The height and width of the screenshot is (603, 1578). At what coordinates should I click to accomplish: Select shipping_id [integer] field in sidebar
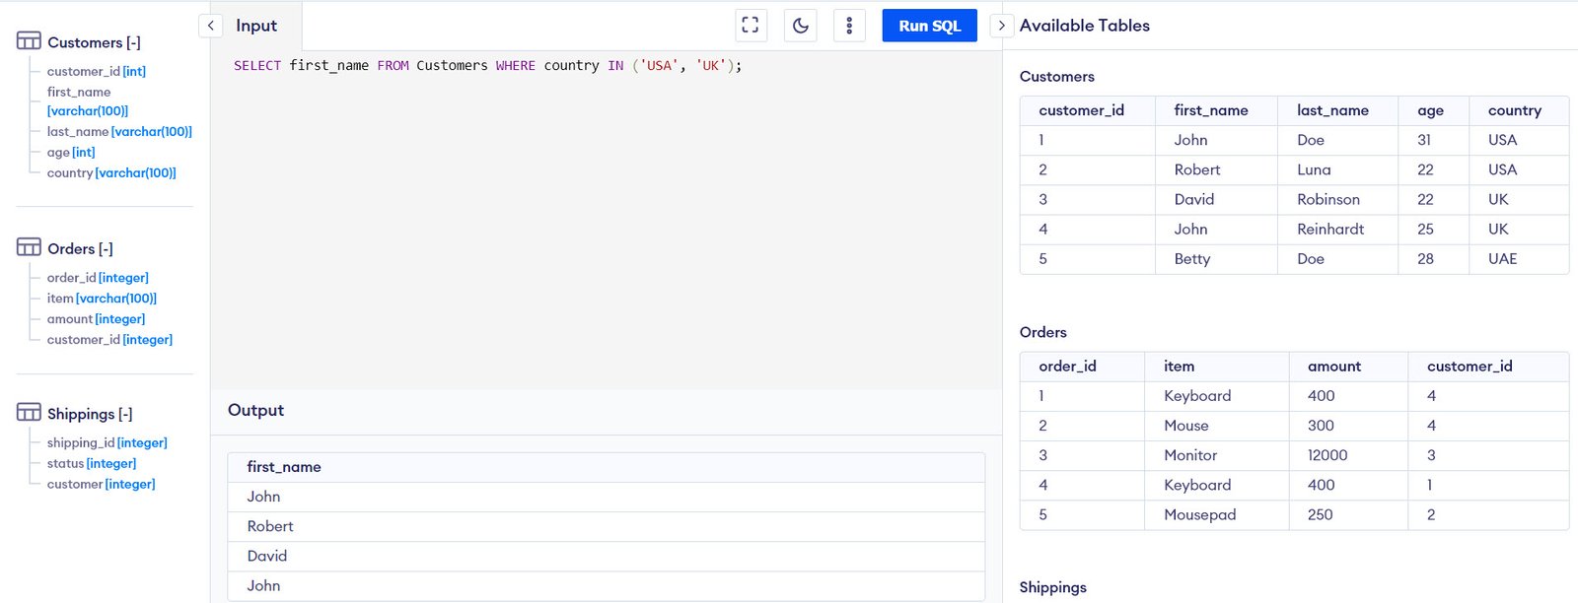point(108,443)
